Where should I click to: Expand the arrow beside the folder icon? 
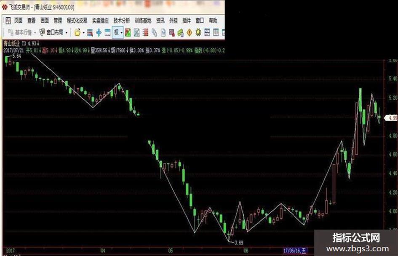(83, 33)
